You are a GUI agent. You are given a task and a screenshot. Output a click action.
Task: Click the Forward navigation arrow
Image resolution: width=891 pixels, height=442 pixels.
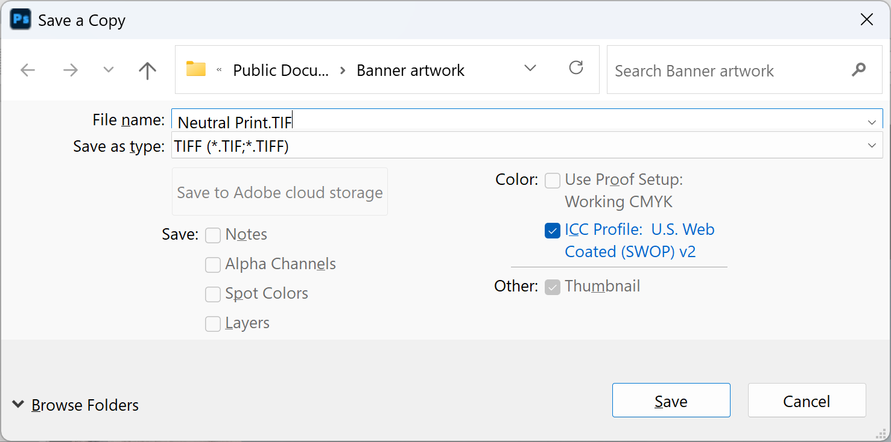click(71, 70)
